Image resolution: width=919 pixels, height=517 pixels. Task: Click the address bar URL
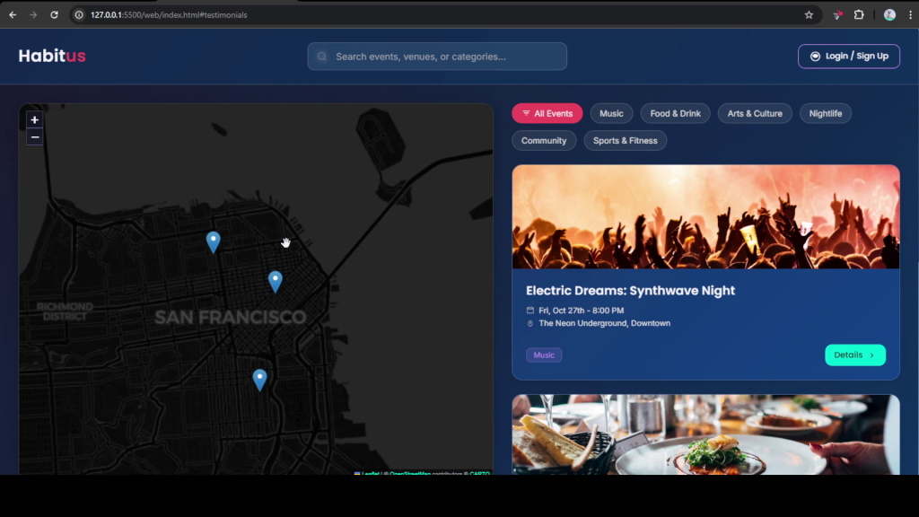coord(169,15)
